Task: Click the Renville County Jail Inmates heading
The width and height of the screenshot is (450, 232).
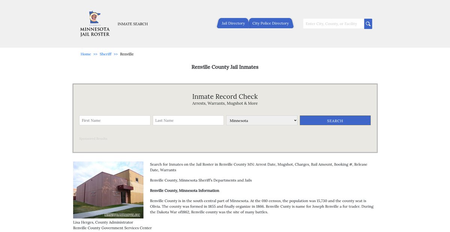Action: tap(225, 67)
